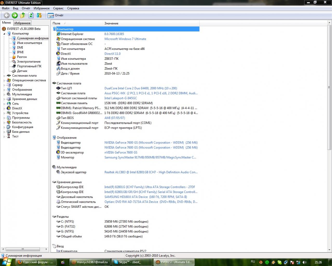Expand the Мультимедиа tree node
The width and height of the screenshot is (332, 266).
tap(4, 94)
